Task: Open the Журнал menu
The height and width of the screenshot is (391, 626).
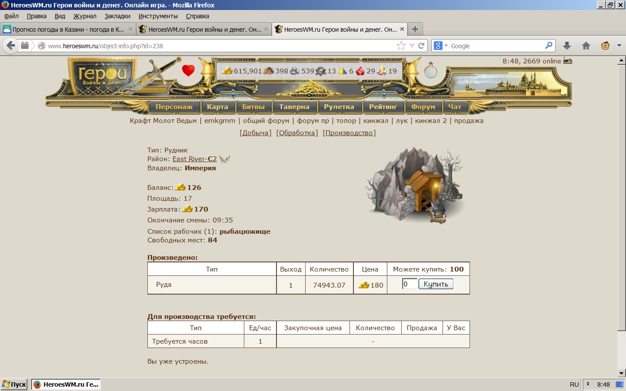Action: click(85, 16)
